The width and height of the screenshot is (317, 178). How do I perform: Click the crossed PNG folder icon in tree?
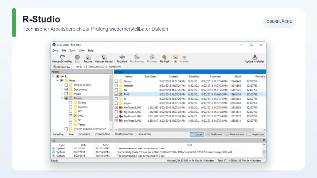(x=75, y=116)
